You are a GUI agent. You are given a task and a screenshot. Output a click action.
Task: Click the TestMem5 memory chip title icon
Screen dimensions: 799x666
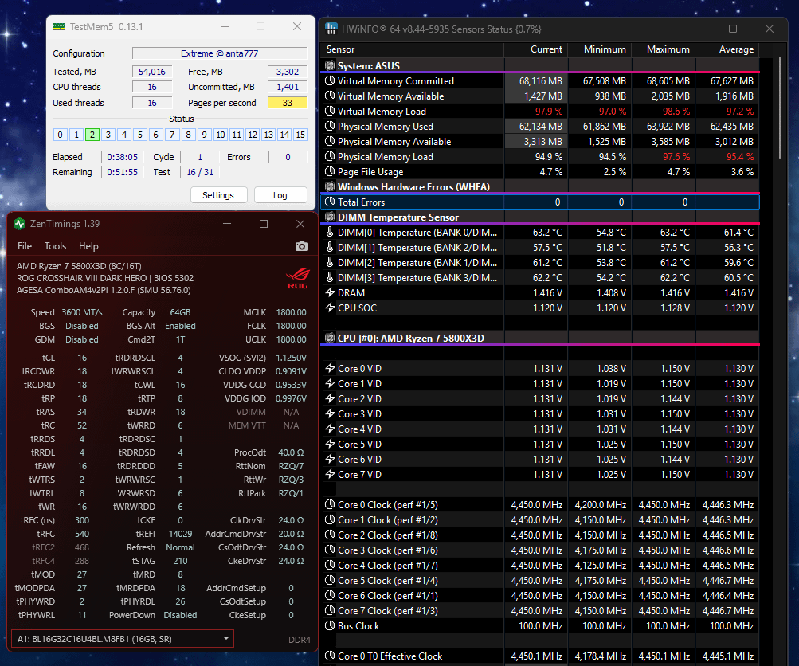(x=59, y=26)
